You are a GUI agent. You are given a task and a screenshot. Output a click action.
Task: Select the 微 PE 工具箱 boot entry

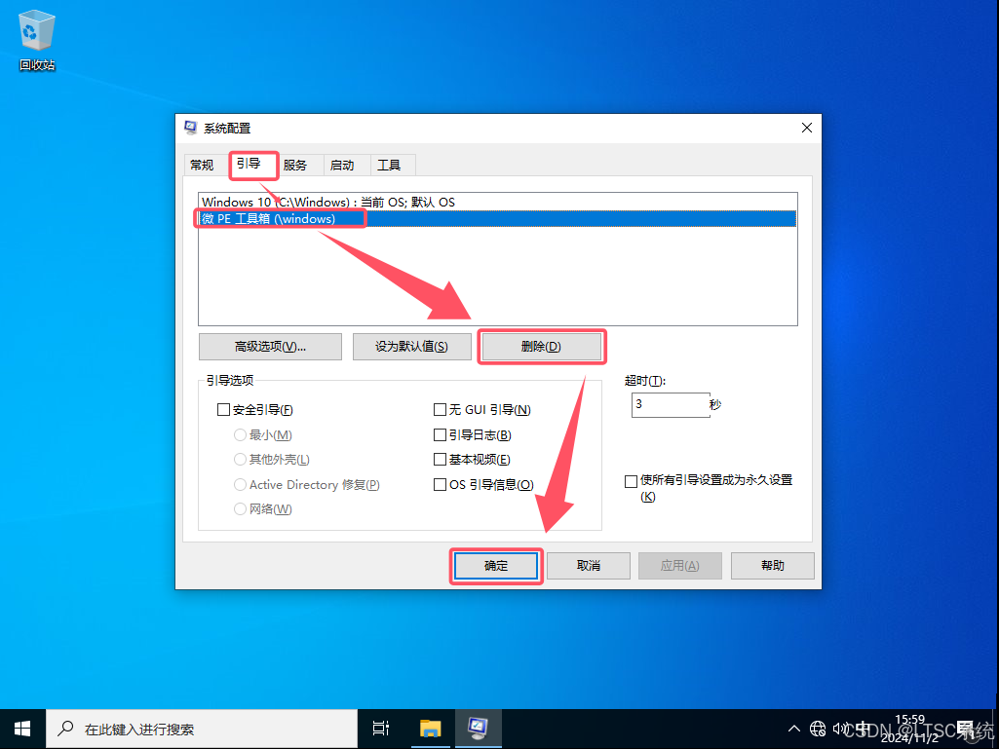coord(498,218)
